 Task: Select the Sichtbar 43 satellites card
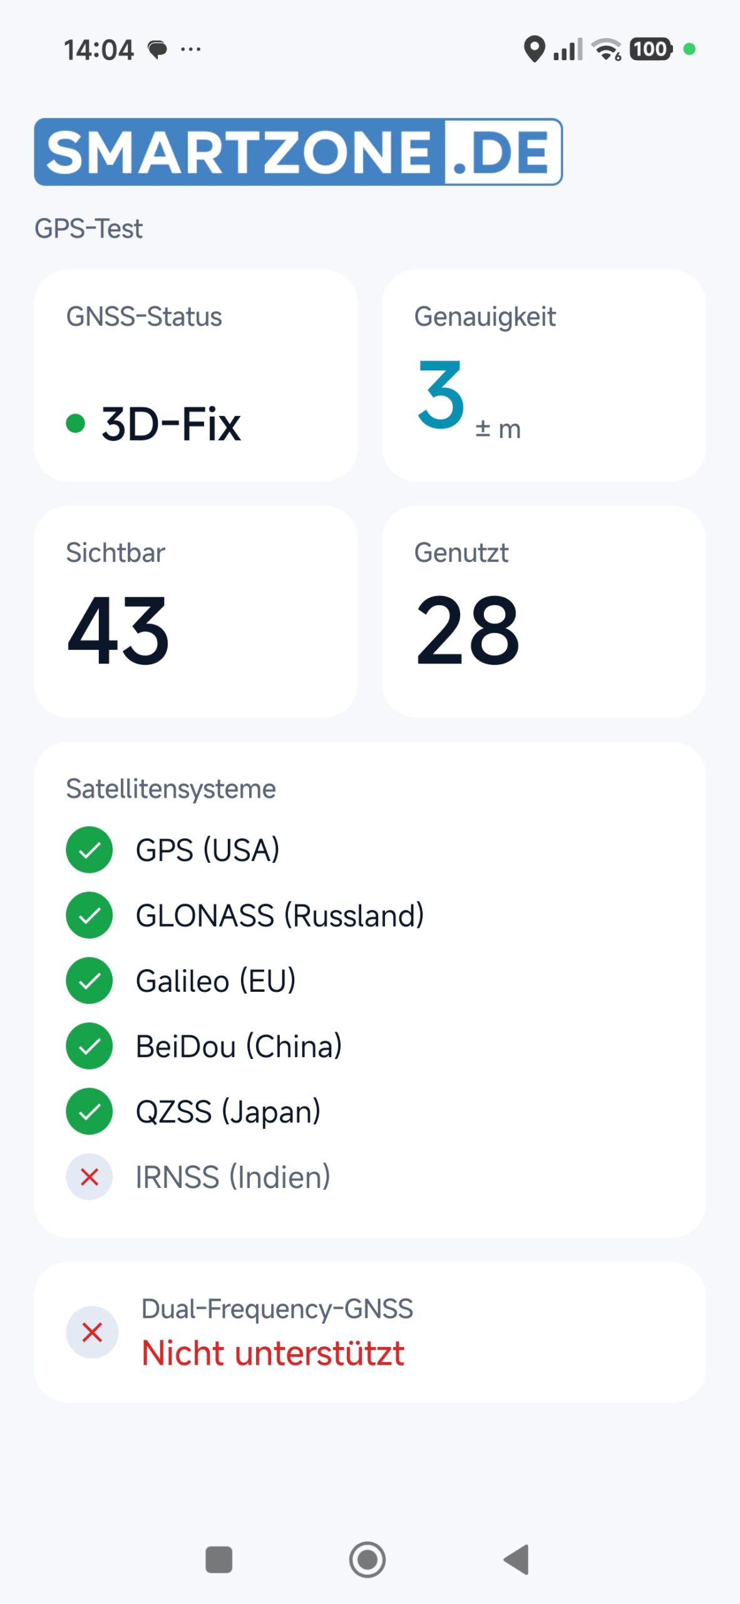(x=196, y=612)
